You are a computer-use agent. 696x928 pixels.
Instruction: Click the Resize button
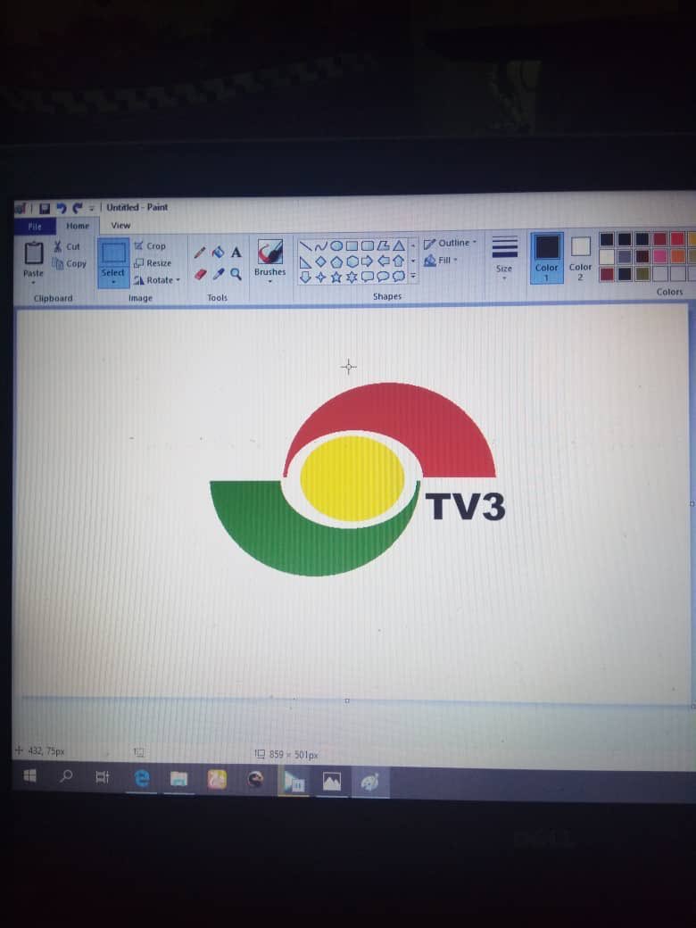153,263
